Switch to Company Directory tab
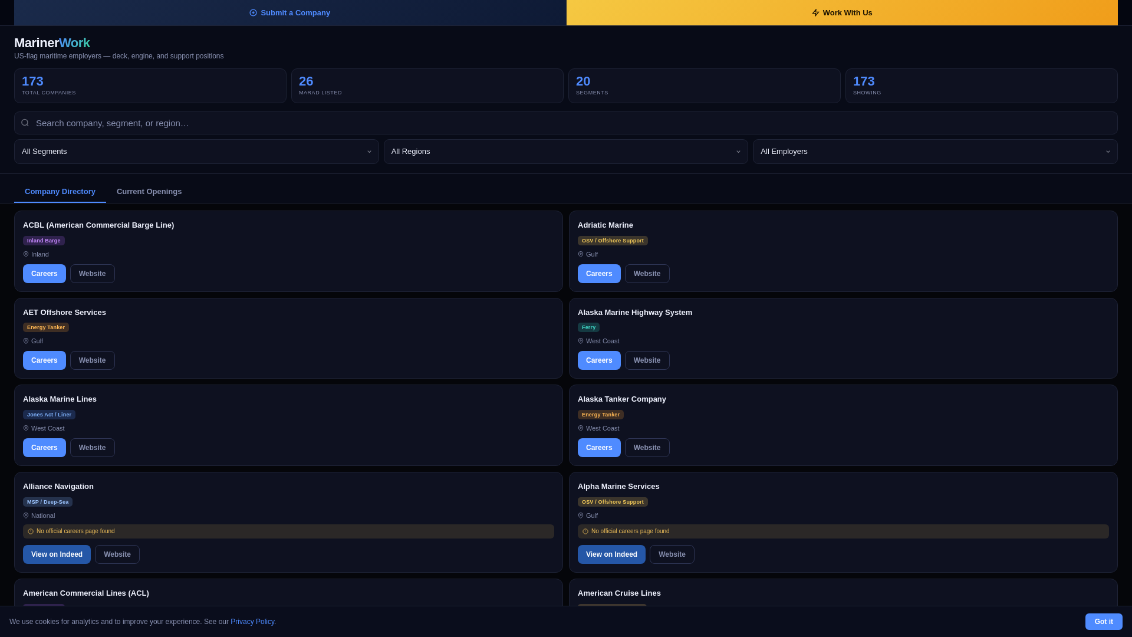 click(60, 192)
